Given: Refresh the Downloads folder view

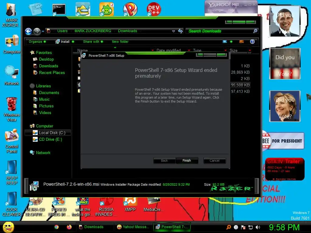Looking at the screenshot, I should [x=180, y=31].
